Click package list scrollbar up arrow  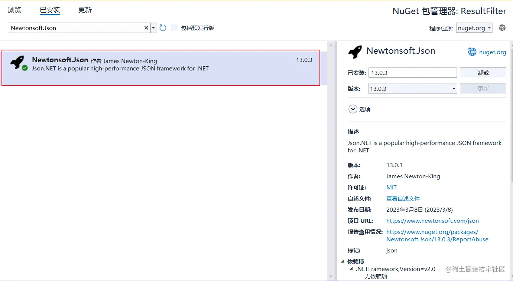coord(331,45)
